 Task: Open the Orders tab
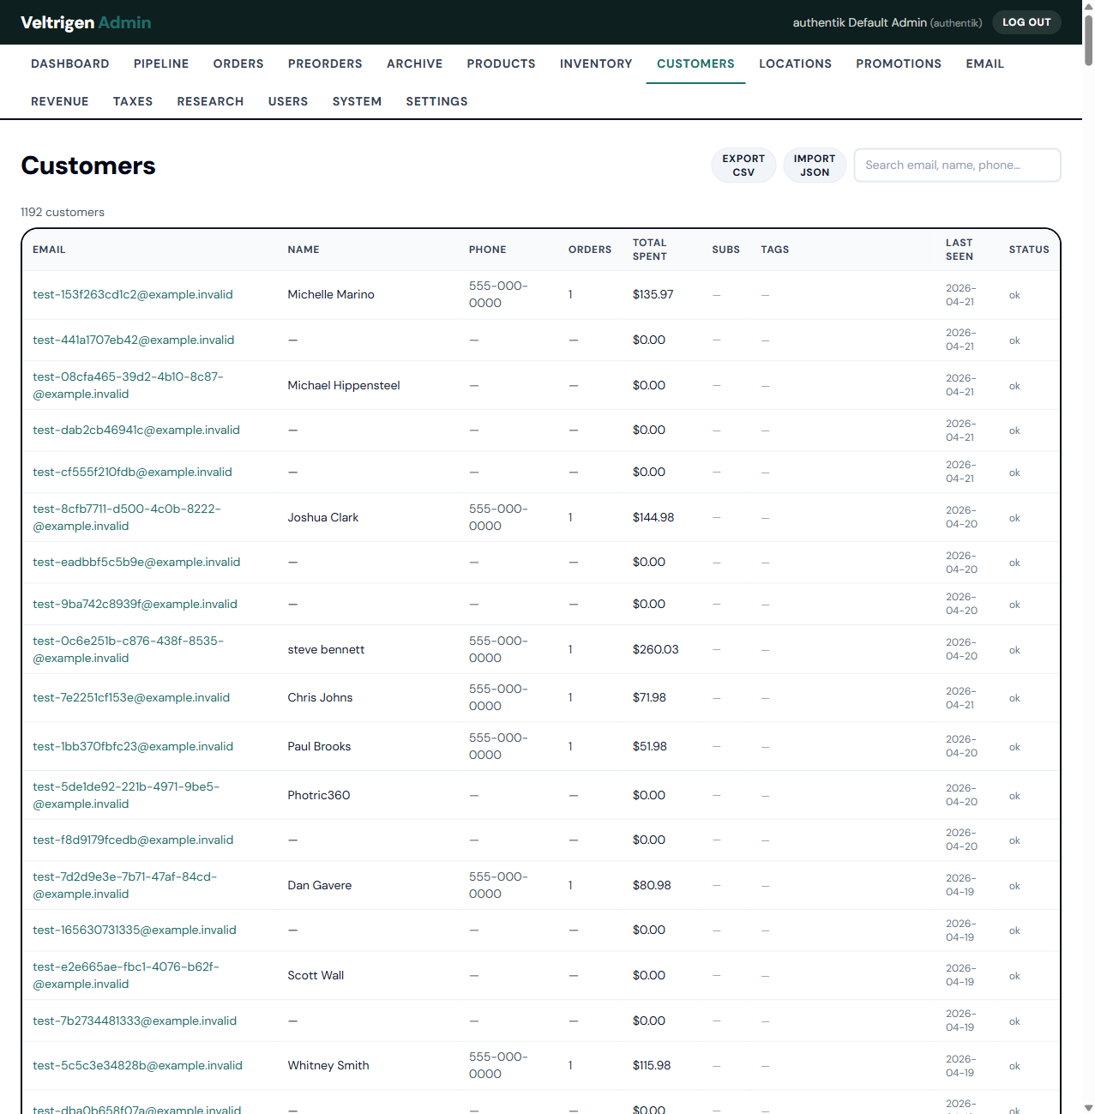pos(238,63)
